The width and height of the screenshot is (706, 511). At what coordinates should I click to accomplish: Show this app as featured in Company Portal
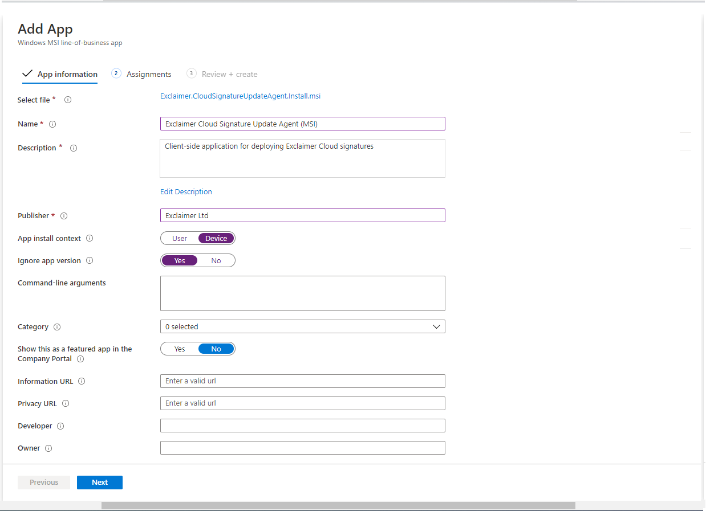pos(180,349)
